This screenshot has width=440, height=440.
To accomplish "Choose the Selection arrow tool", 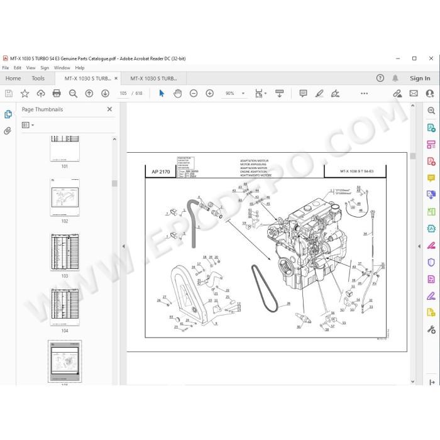I will click(x=162, y=94).
